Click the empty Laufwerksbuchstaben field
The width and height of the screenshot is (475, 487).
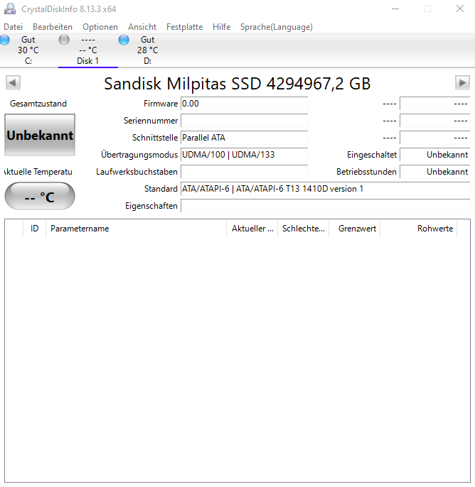(244, 172)
